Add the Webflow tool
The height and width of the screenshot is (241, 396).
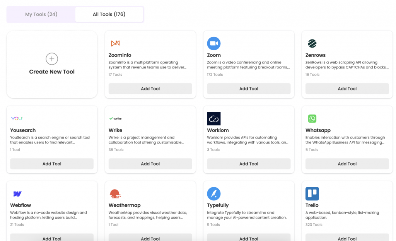click(x=52, y=238)
